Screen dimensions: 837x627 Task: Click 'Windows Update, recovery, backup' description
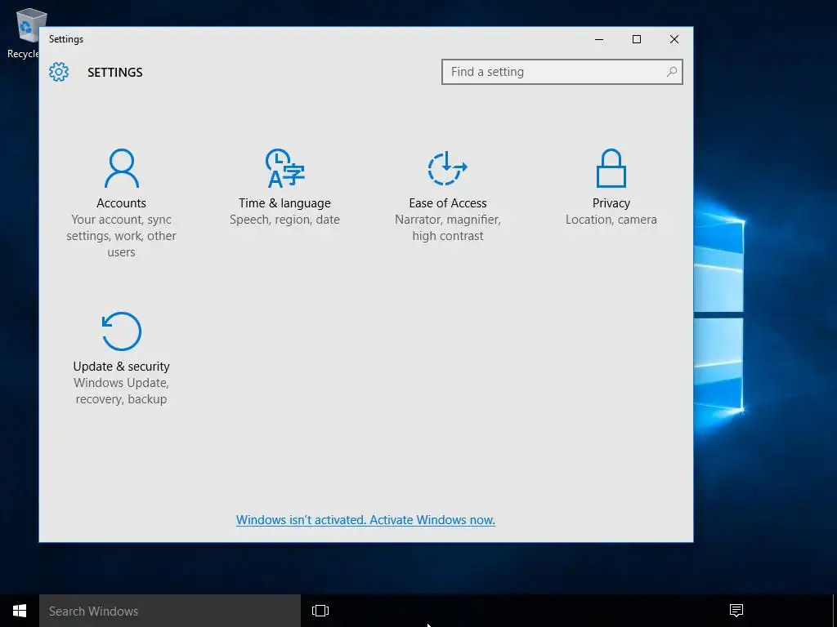pos(121,391)
